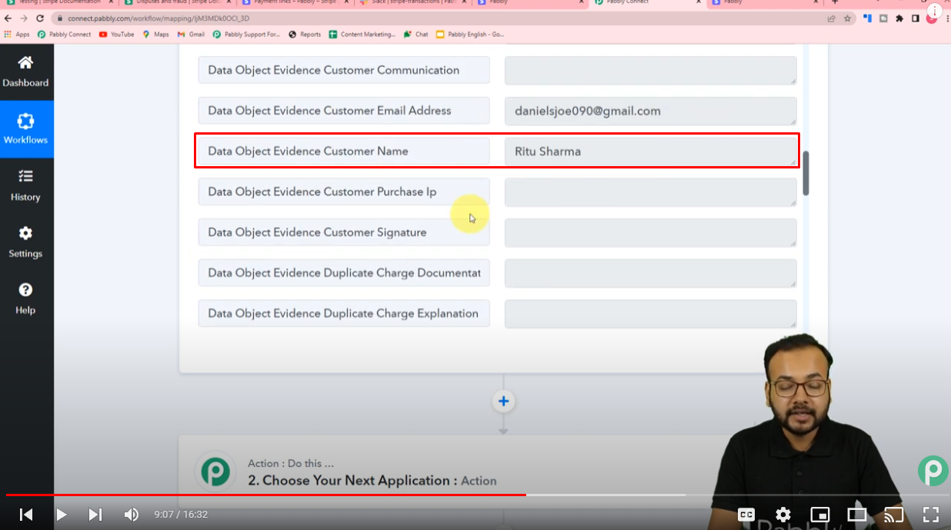
Task: Cast the video to a device
Action: 893,515
